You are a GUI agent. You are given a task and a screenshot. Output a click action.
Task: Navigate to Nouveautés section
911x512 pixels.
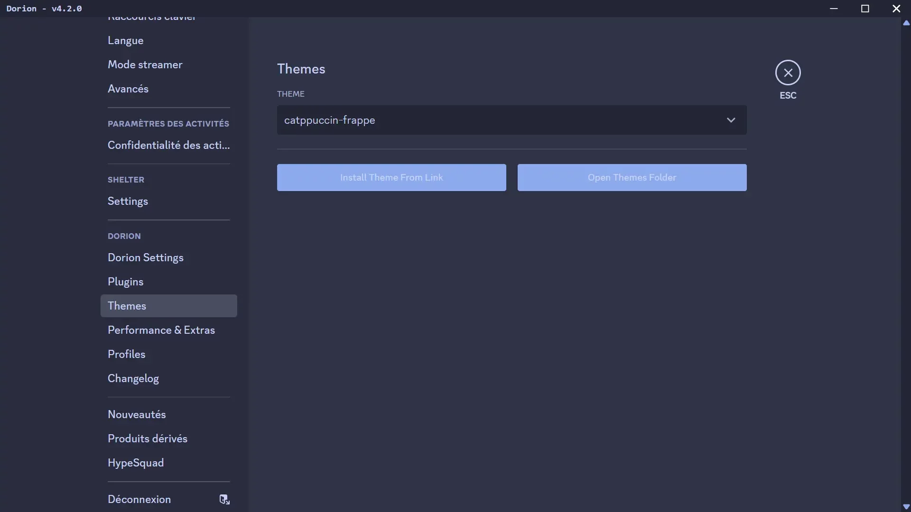(x=136, y=414)
